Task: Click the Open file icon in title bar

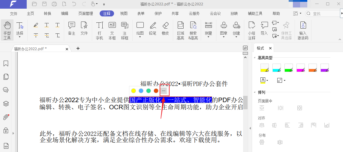Action: coord(34,4)
